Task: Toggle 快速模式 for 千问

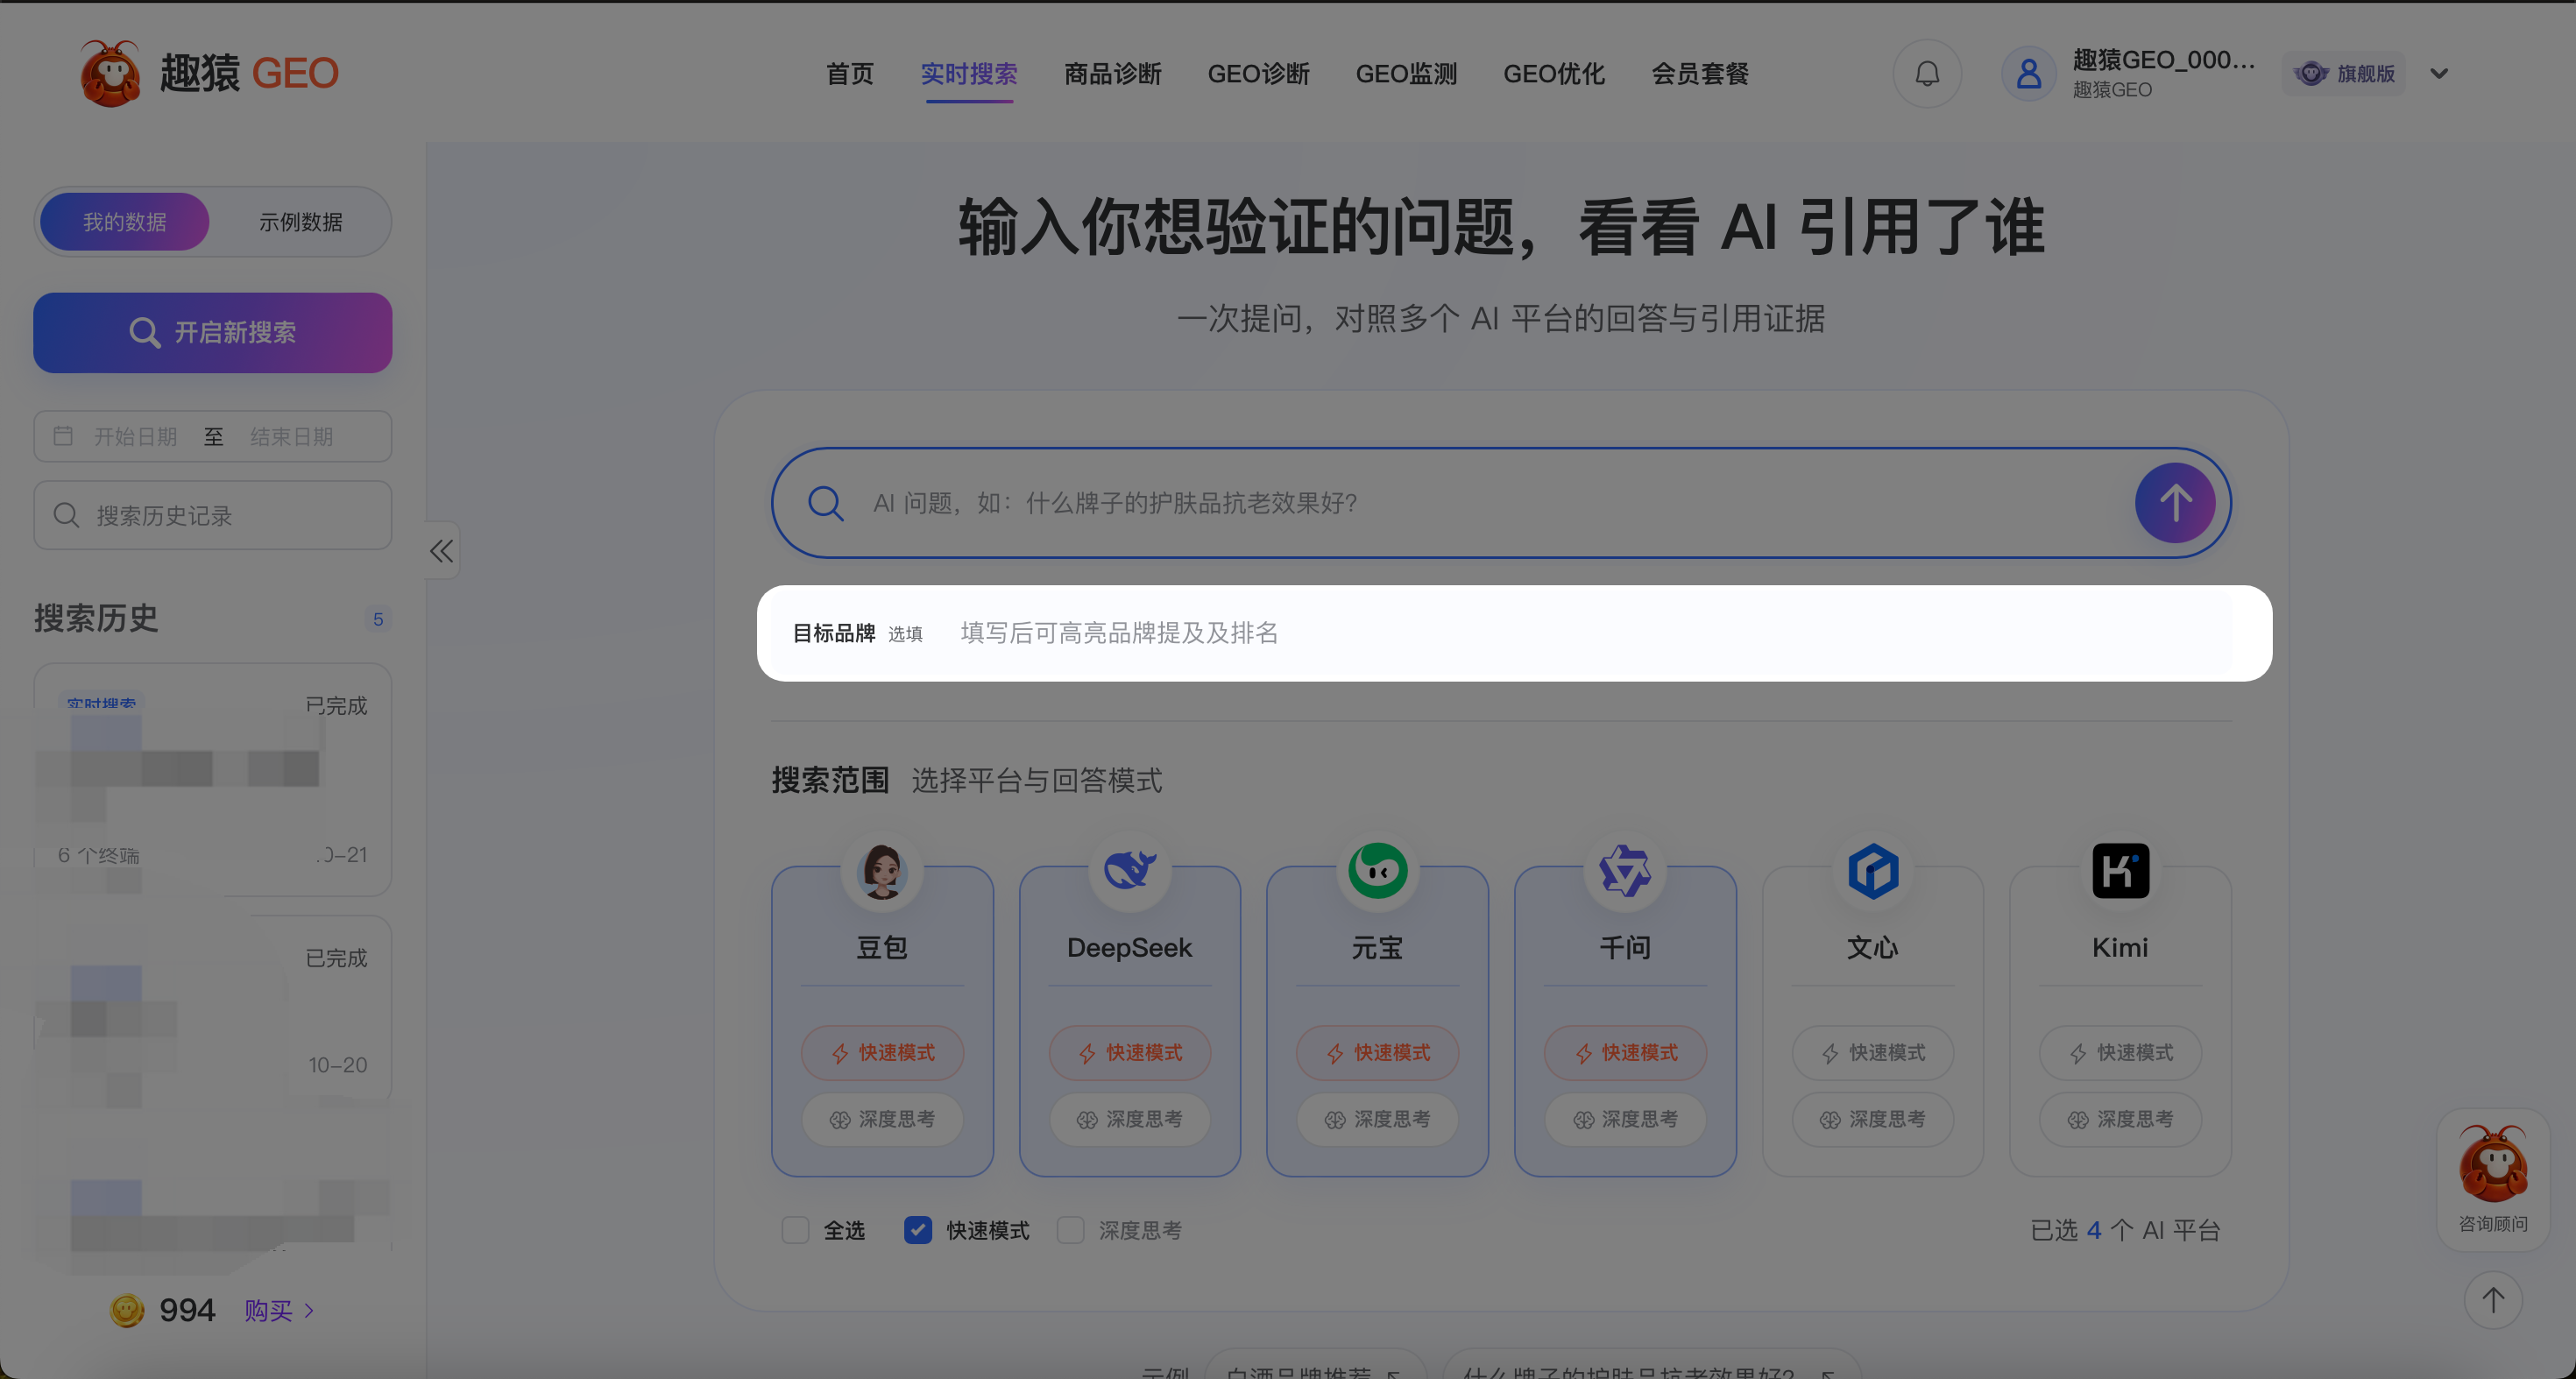Action: (x=1625, y=1052)
